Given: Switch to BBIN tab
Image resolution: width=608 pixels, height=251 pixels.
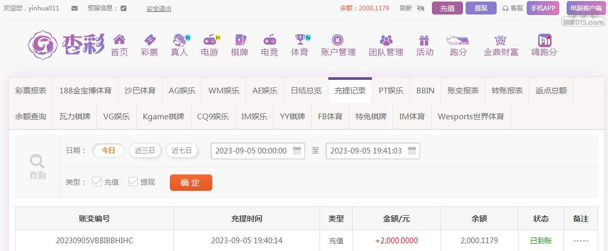Looking at the screenshot, I should click(425, 91).
